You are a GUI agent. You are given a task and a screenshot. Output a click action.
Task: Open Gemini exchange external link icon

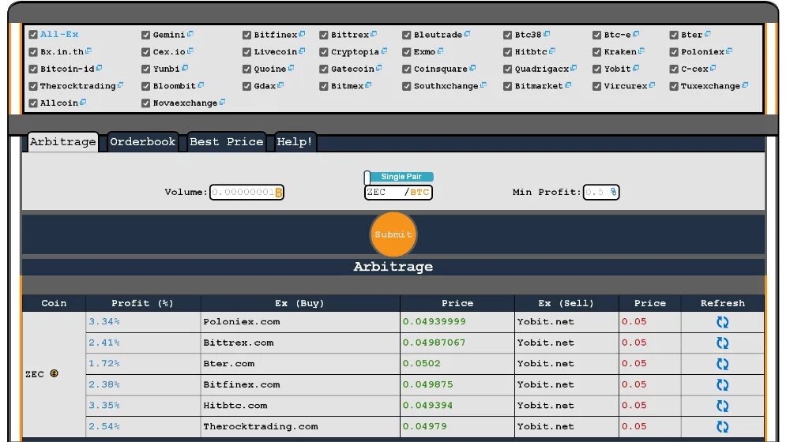coord(190,34)
